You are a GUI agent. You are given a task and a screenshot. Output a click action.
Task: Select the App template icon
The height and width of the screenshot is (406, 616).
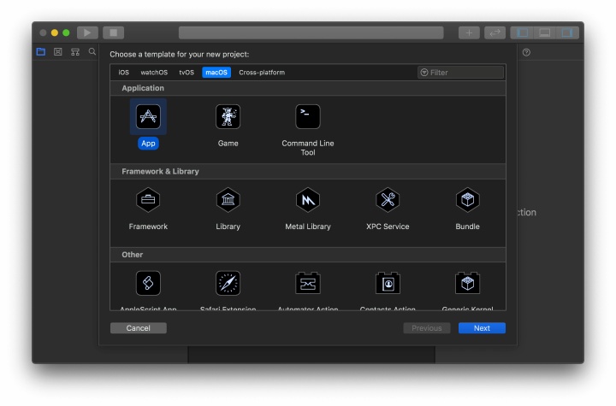click(148, 116)
